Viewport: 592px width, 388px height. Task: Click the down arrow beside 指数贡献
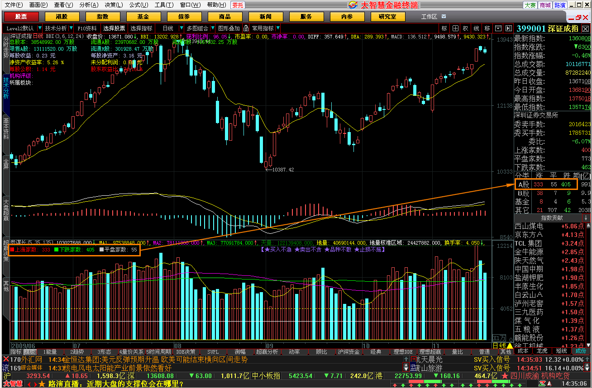point(586,218)
